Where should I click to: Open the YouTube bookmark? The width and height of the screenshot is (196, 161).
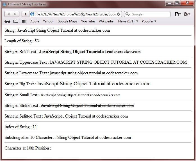point(88,21)
